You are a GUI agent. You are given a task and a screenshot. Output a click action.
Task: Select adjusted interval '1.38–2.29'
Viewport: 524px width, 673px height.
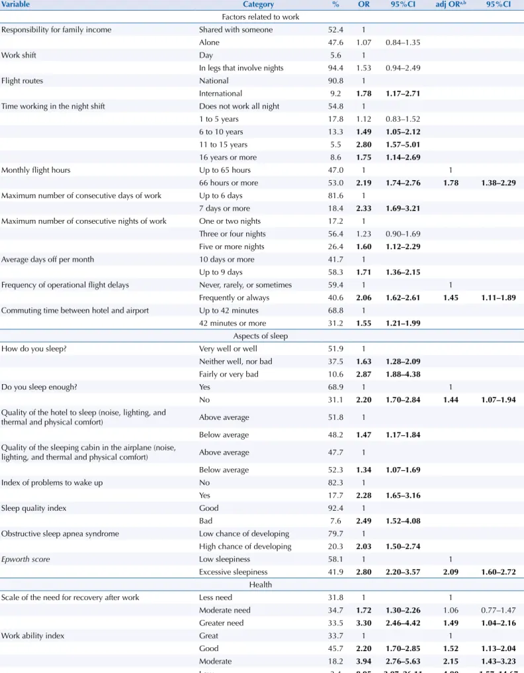coord(498,183)
